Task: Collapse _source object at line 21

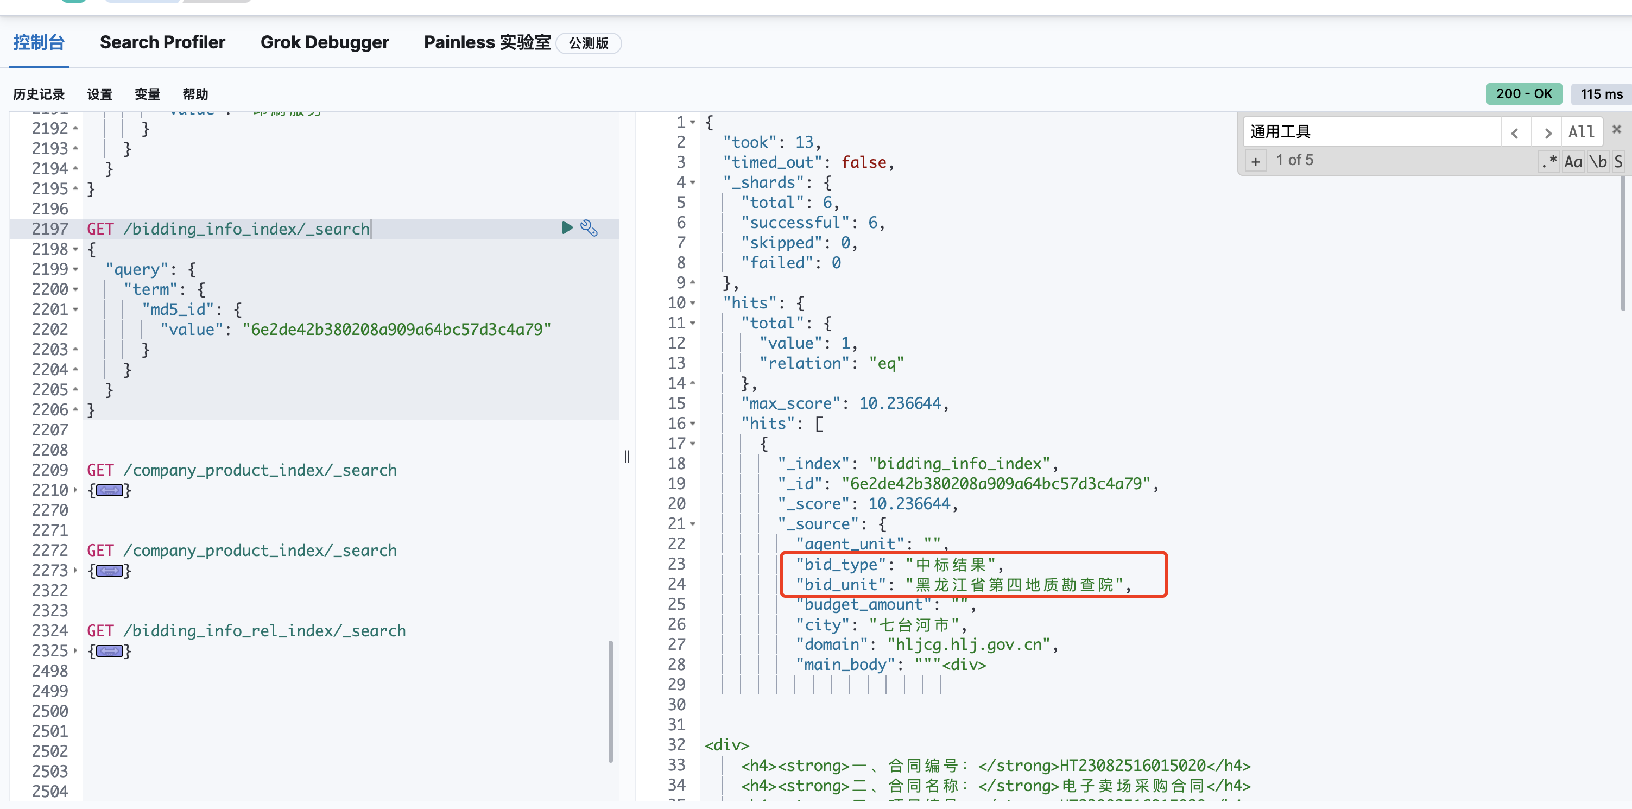Action: point(692,524)
